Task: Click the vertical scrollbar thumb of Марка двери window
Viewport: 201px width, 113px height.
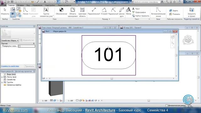Action: point(176,55)
